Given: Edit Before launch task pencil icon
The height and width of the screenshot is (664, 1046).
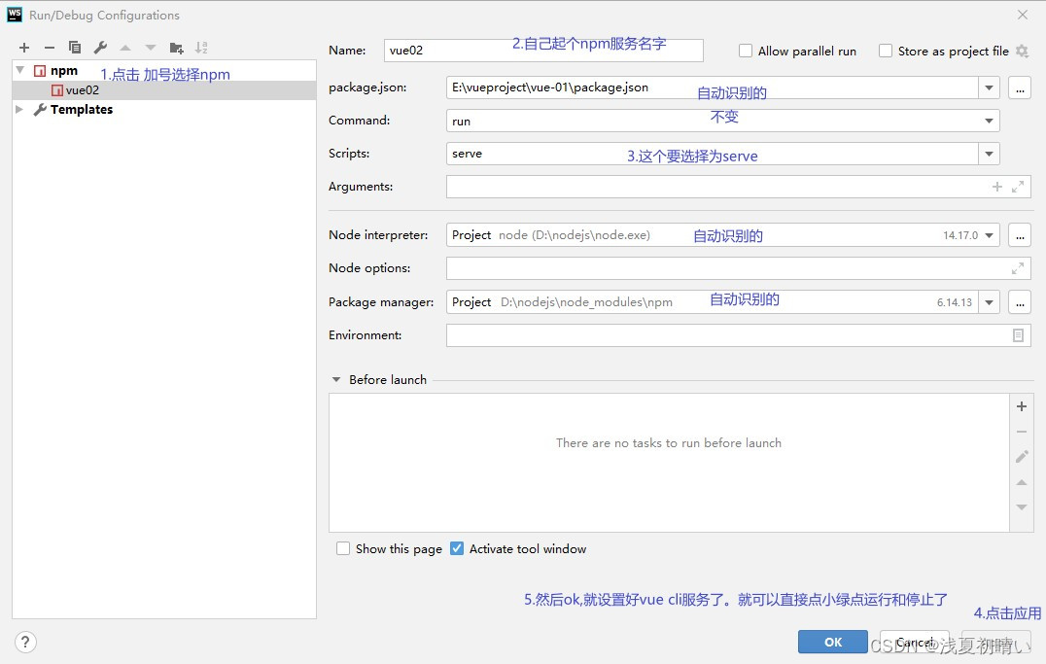Looking at the screenshot, I should (1022, 457).
